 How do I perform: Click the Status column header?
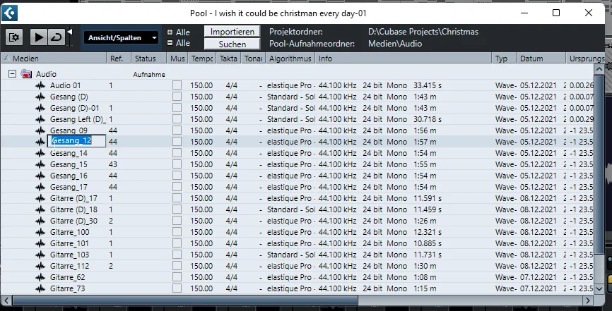tap(150, 59)
